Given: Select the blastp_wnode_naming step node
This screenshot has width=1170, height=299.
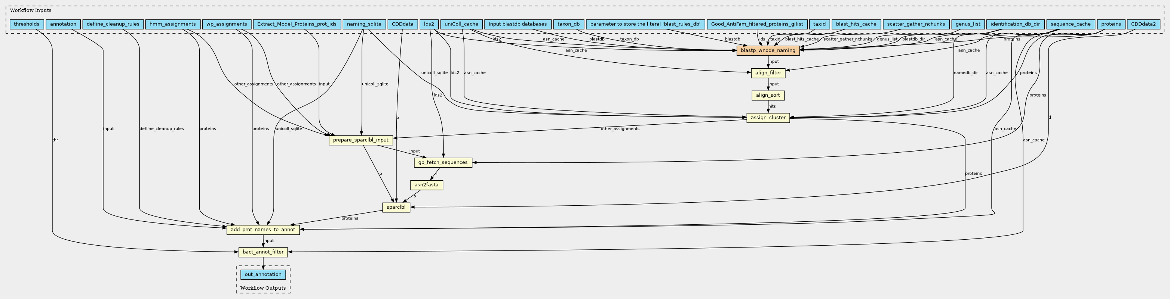Looking at the screenshot, I should click(768, 50).
